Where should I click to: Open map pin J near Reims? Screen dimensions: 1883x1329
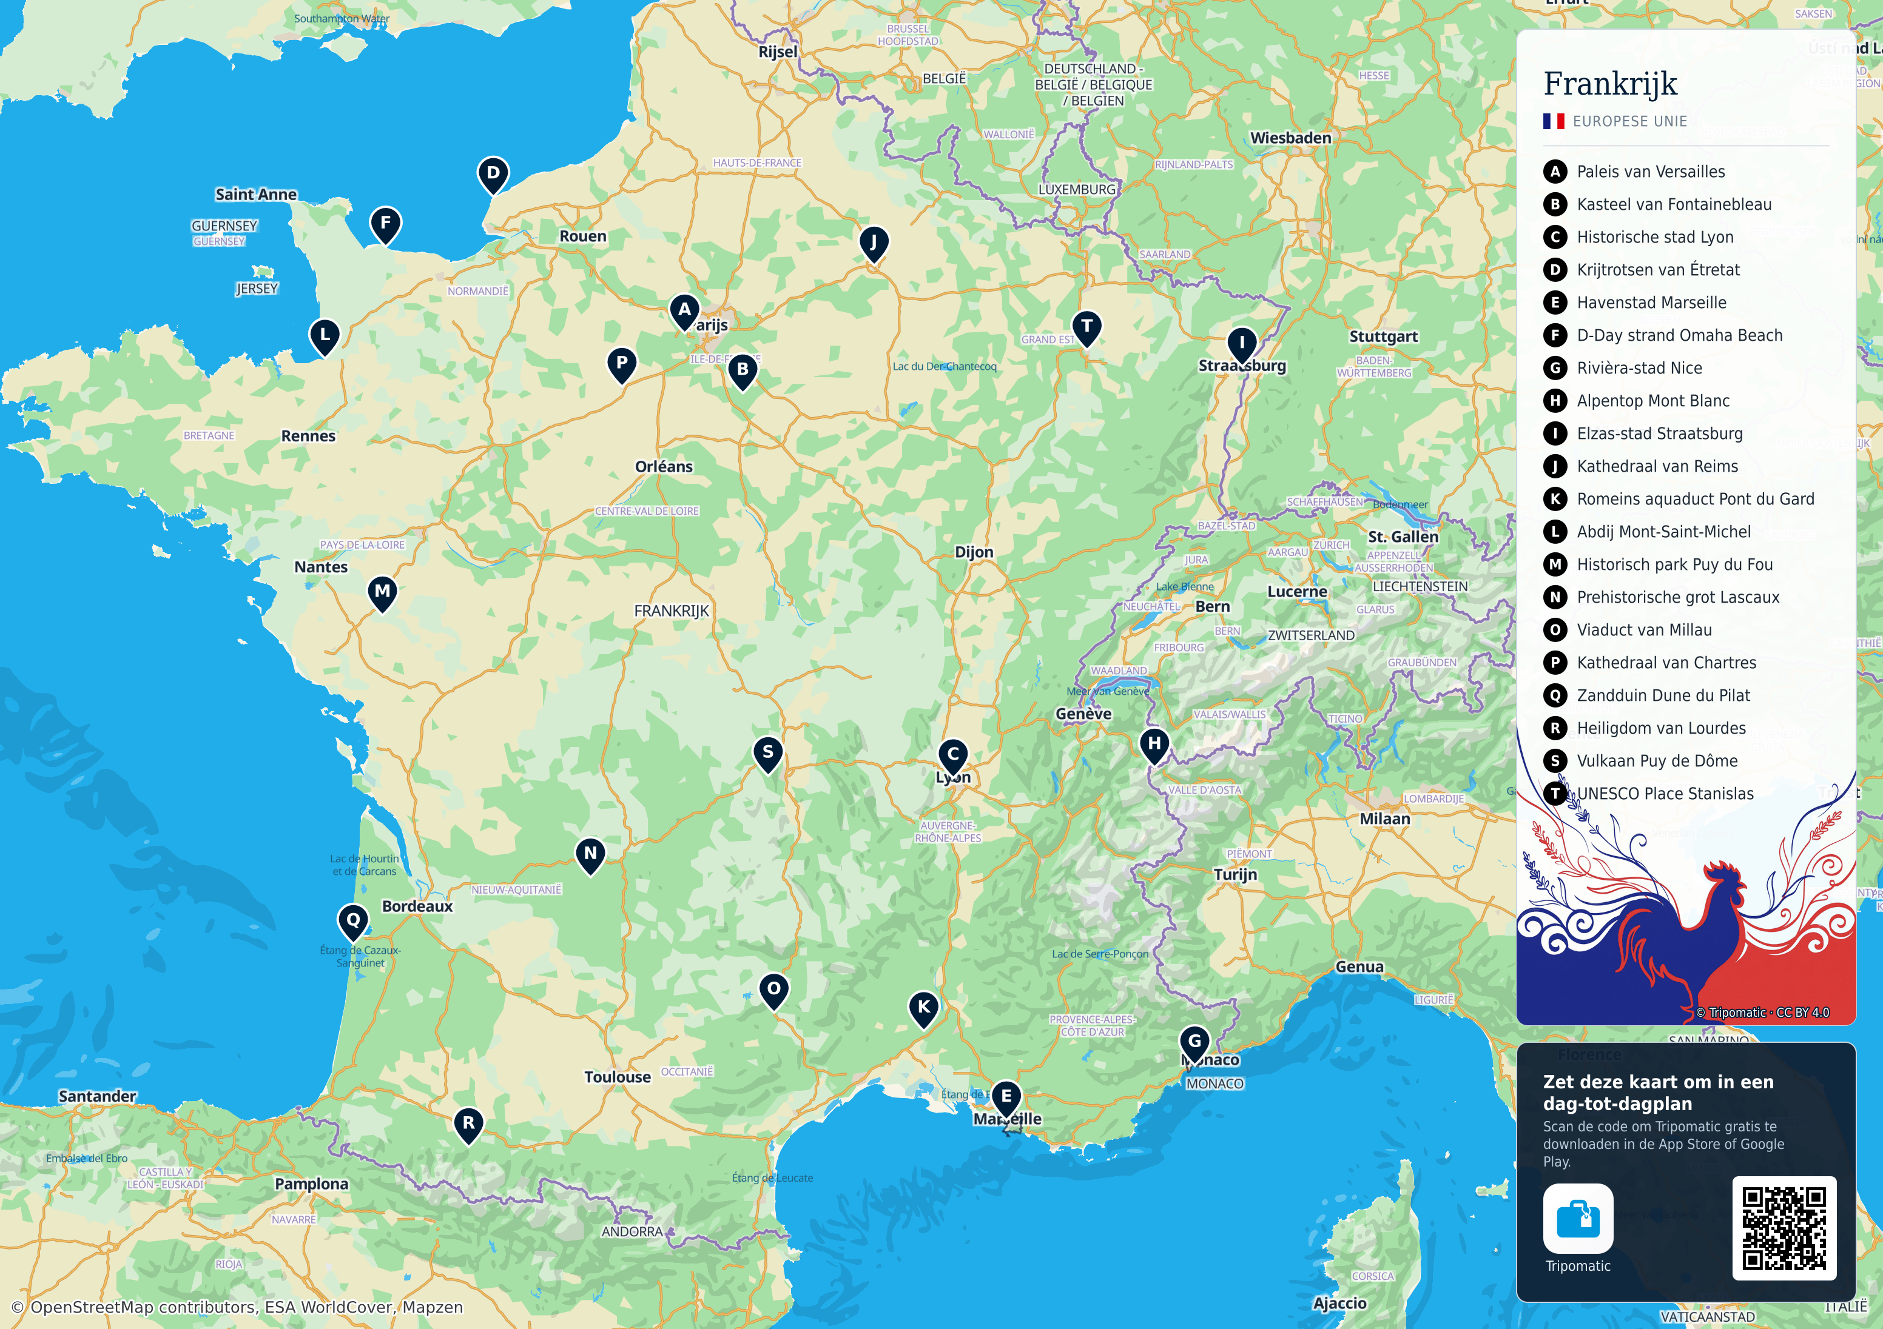874,244
